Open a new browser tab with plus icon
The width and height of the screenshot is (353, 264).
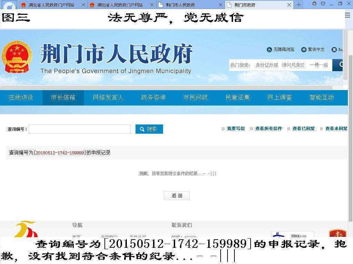click(299, 5)
